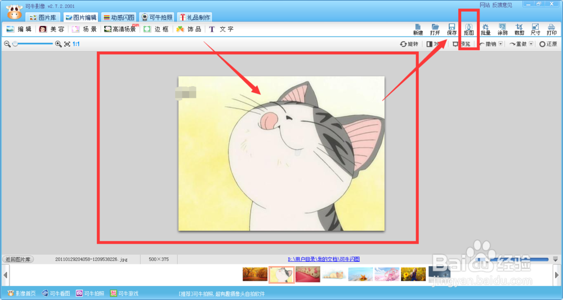The image size is (563, 300).
Task: Select the sleeping kitten thumbnail
Action: pos(334,274)
